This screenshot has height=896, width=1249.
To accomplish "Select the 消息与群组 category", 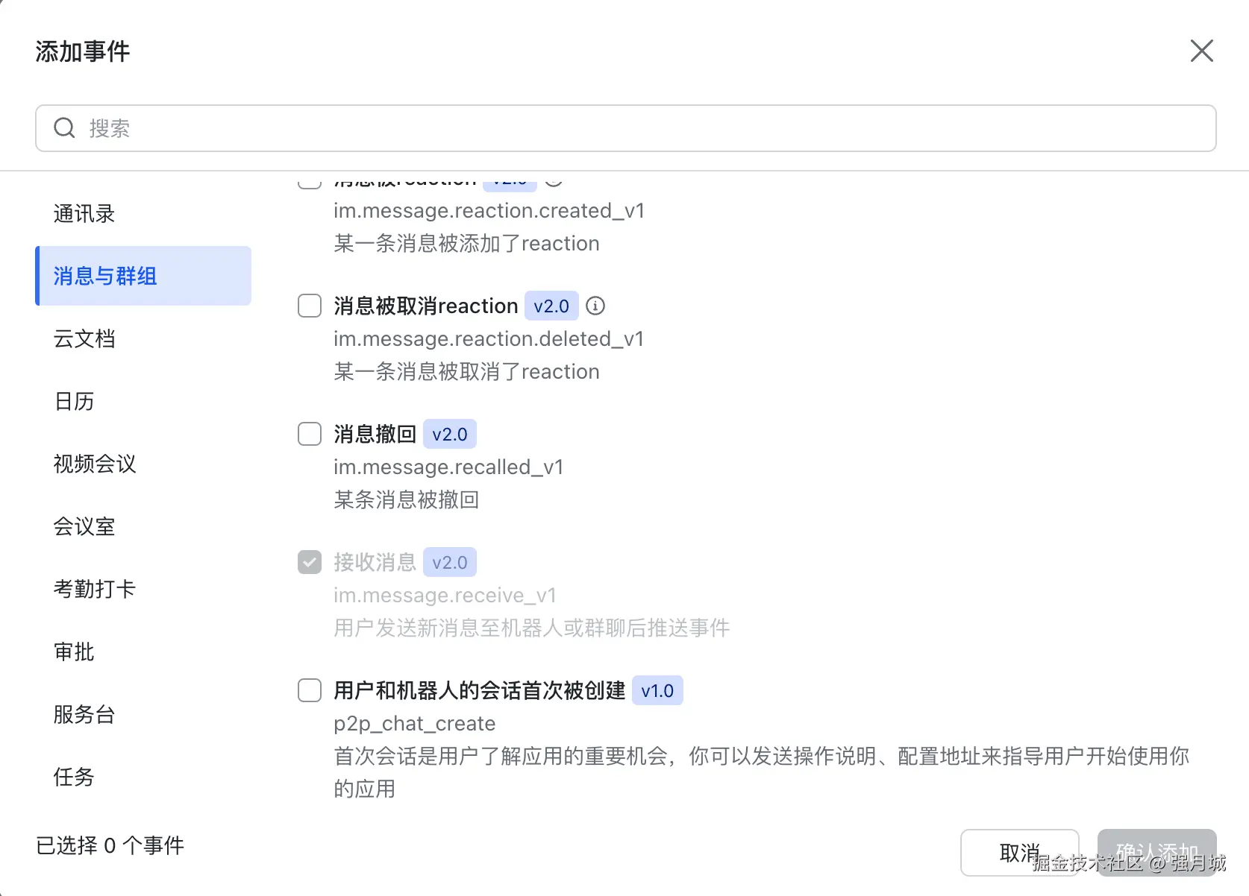I will (105, 276).
